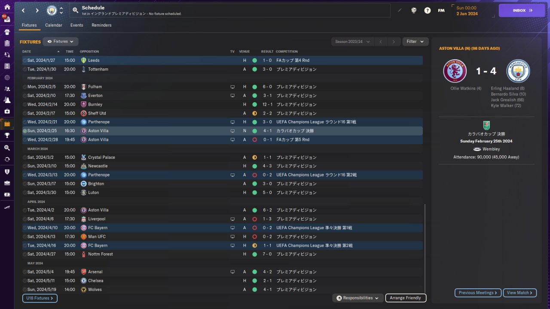Image resolution: width=550 pixels, height=309 pixels.
Task: Click the Aston Villa crest in match panel
Action: coord(455,71)
